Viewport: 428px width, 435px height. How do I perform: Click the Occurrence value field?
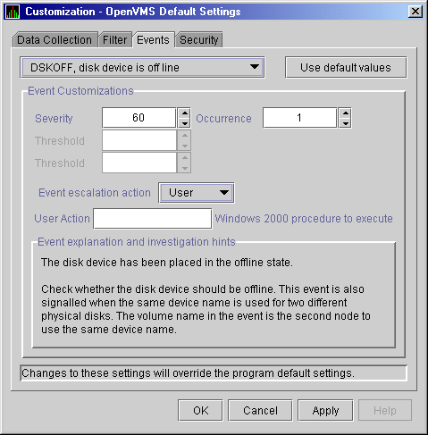point(299,118)
